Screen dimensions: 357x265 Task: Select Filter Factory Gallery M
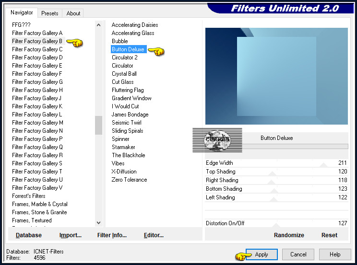point(37,123)
